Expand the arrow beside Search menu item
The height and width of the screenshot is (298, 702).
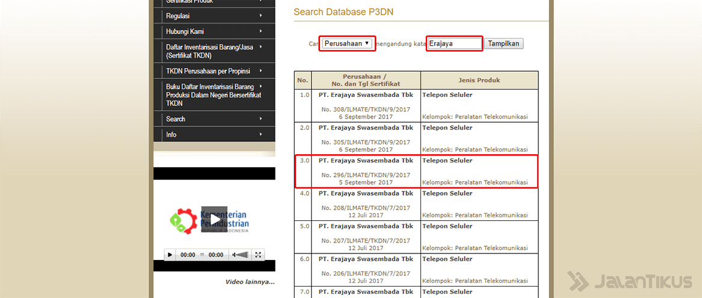(x=261, y=119)
